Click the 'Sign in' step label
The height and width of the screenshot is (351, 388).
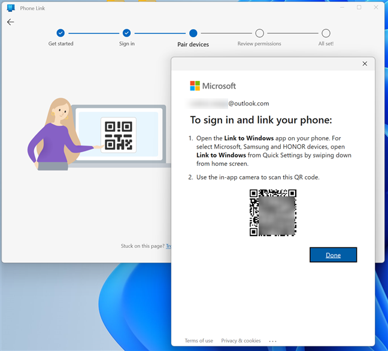coord(127,44)
